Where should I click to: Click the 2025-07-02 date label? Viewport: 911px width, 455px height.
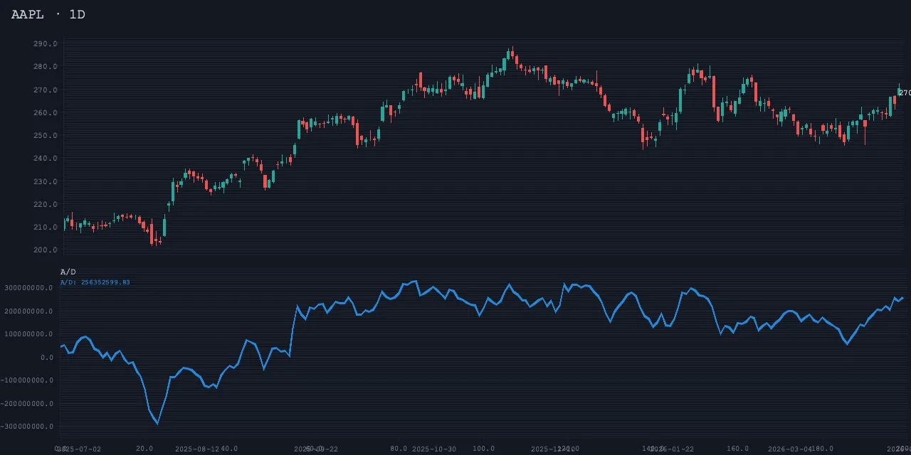80,449
